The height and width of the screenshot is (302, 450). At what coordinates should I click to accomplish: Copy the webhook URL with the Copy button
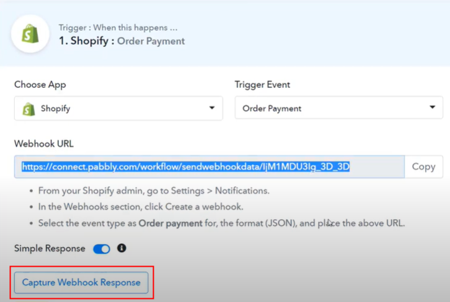(x=423, y=166)
